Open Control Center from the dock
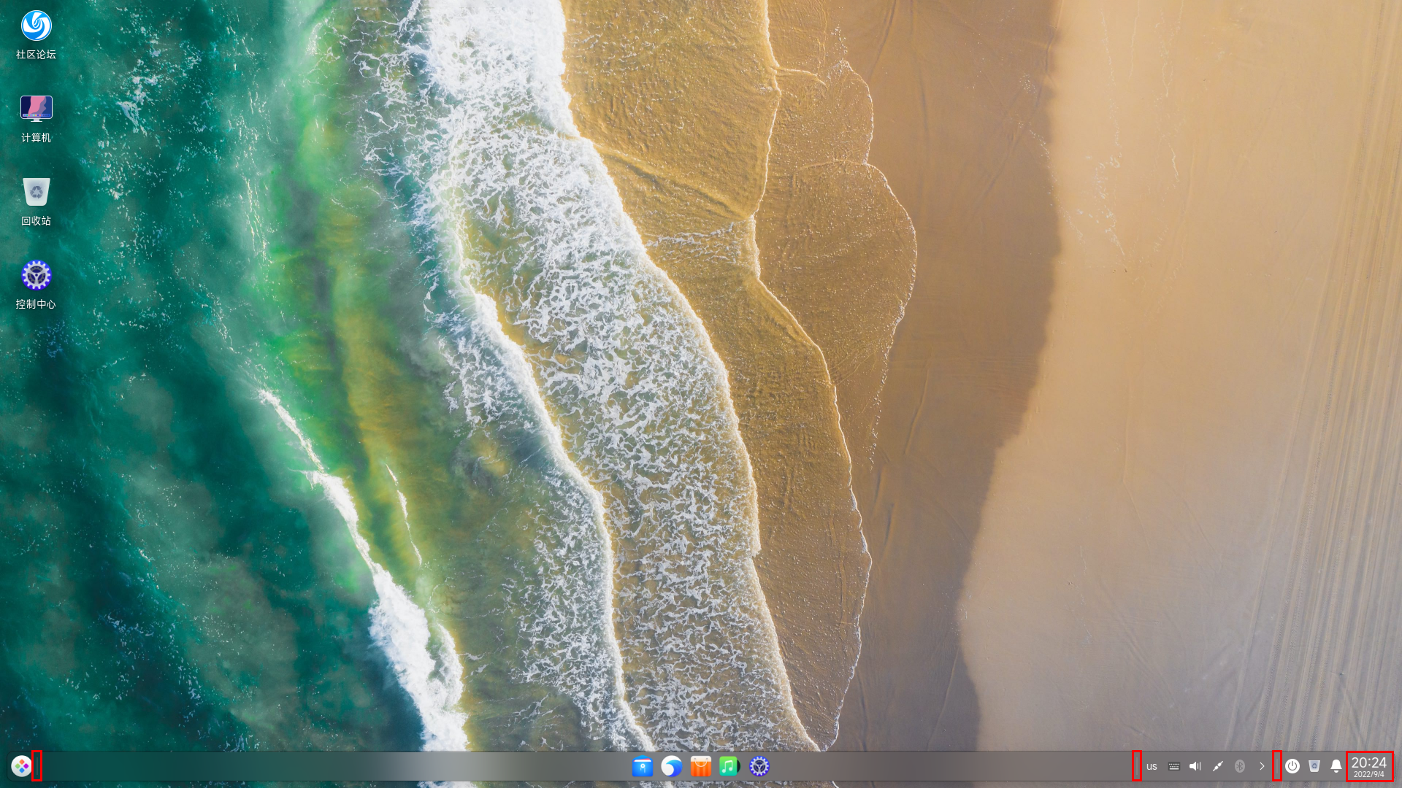 [759, 766]
